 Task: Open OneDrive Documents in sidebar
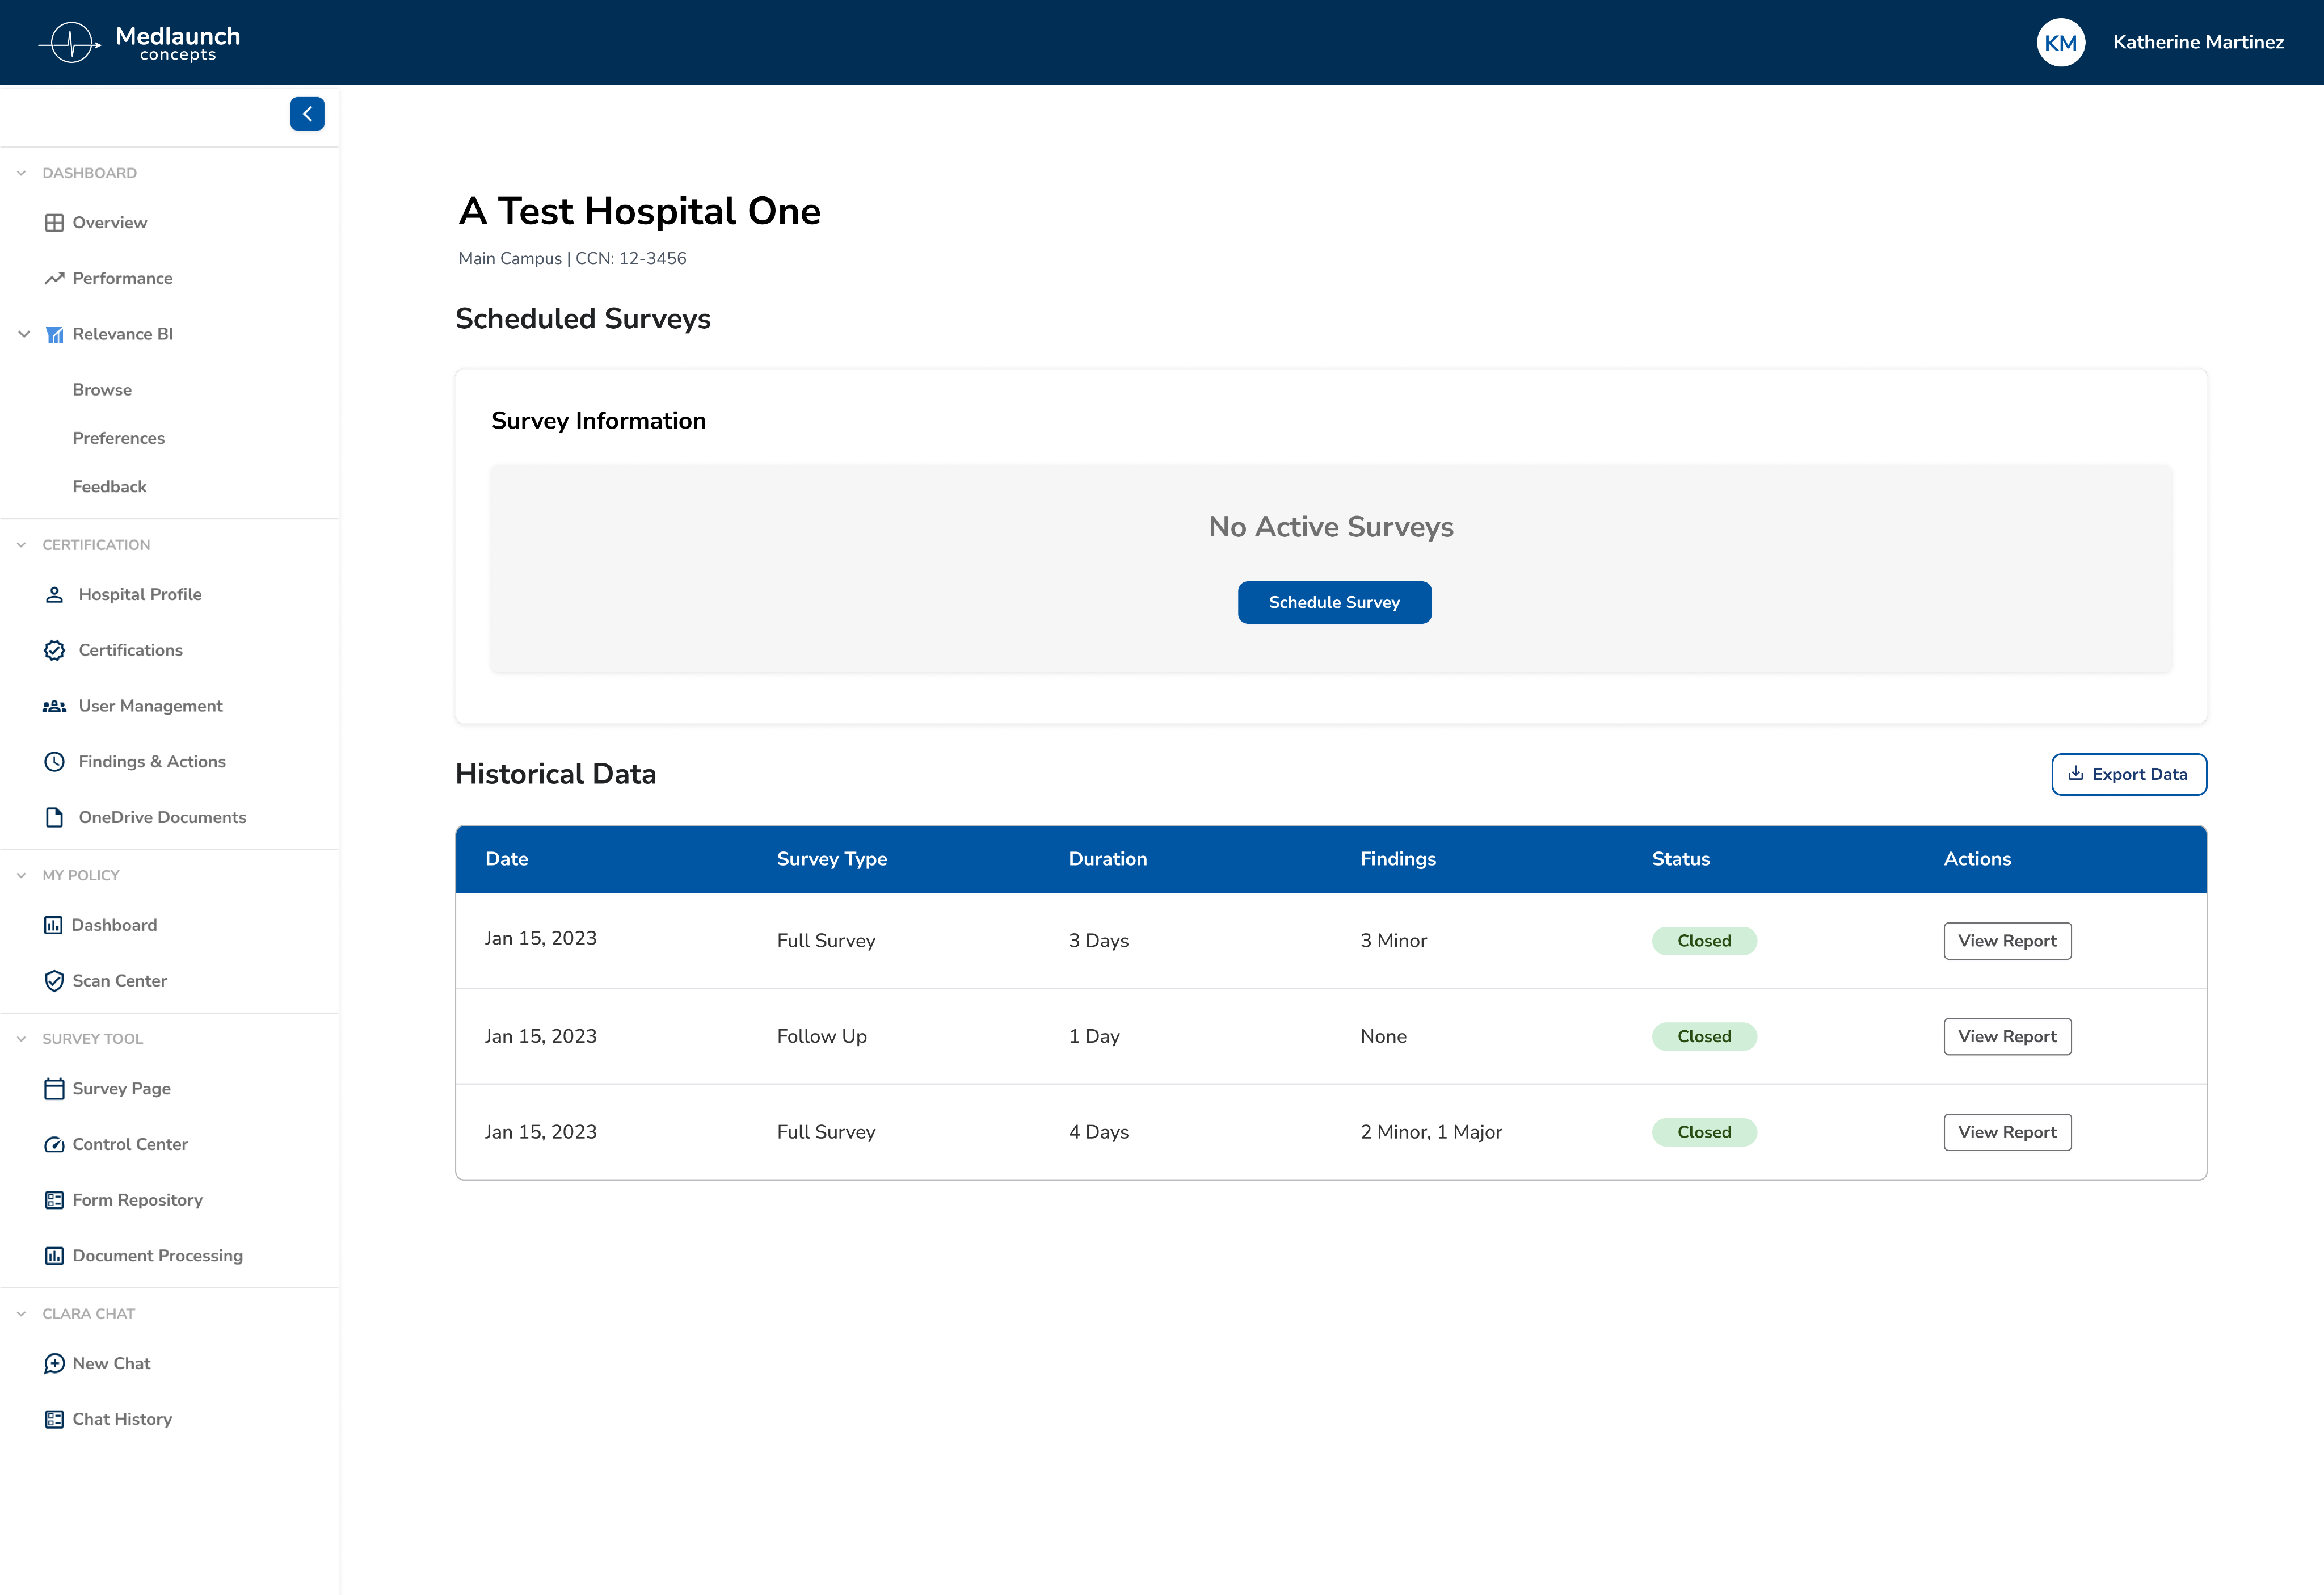(162, 817)
